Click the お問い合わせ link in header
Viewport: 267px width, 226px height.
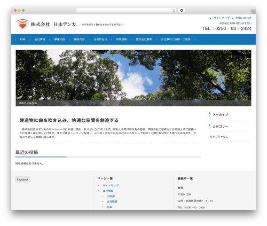click(x=244, y=18)
